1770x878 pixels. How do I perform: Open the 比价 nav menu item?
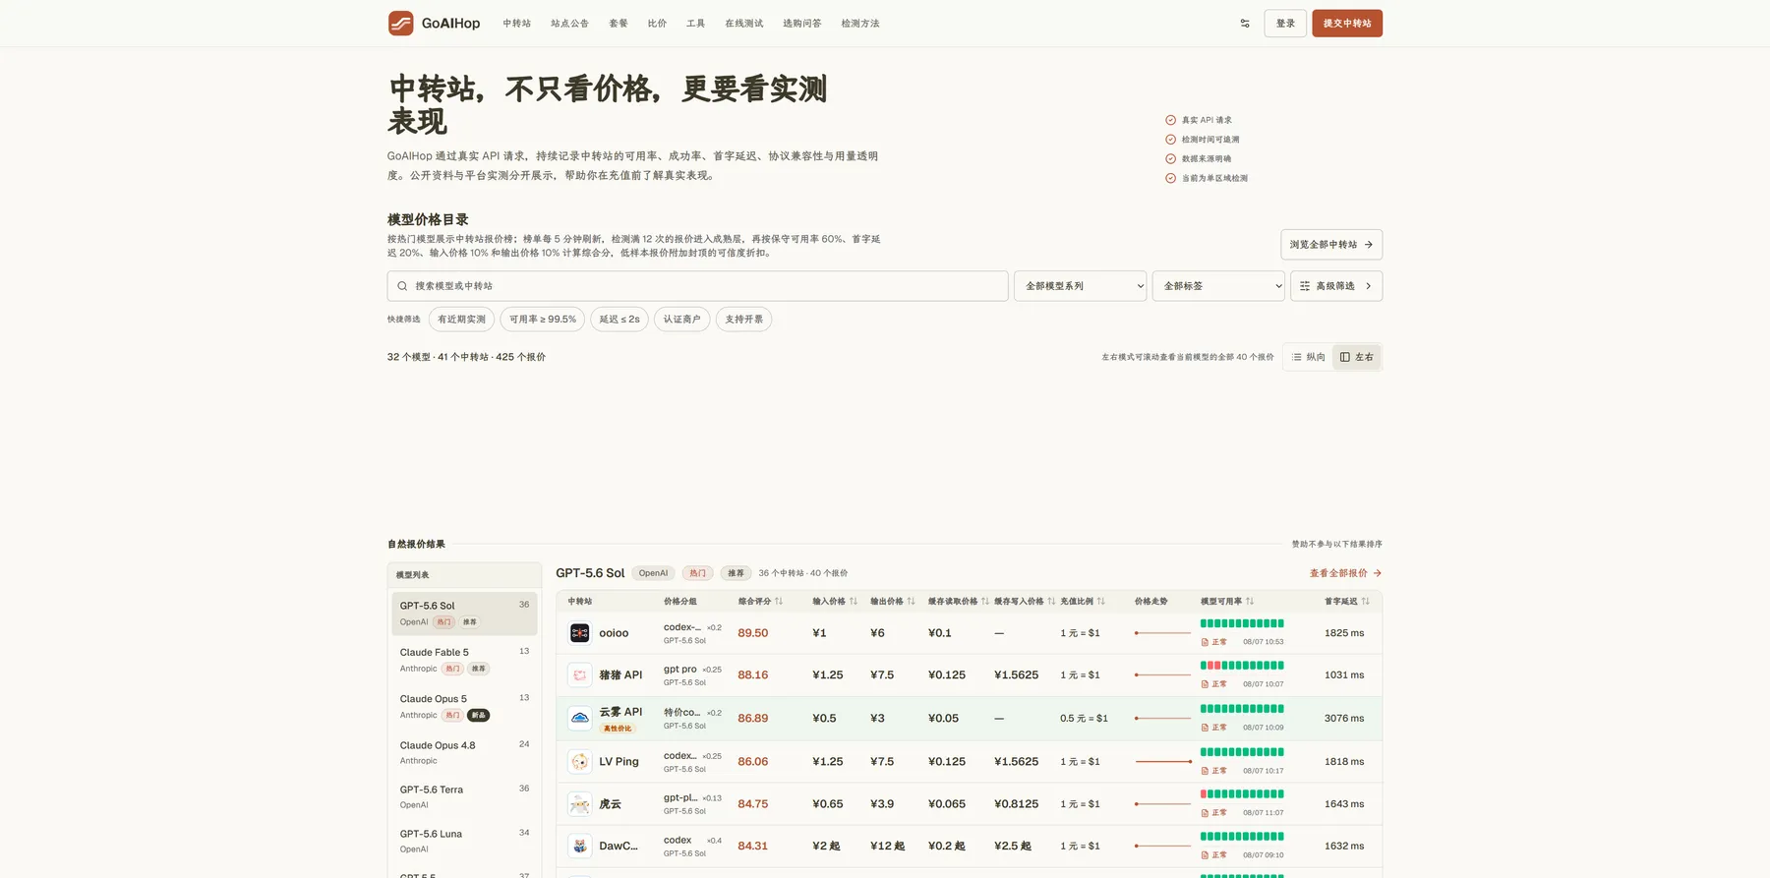tap(657, 24)
